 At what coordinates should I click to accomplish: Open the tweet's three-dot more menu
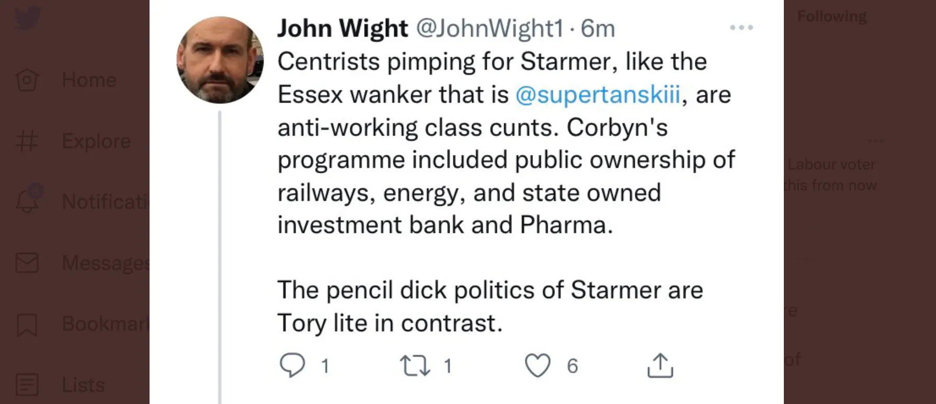coord(741,27)
